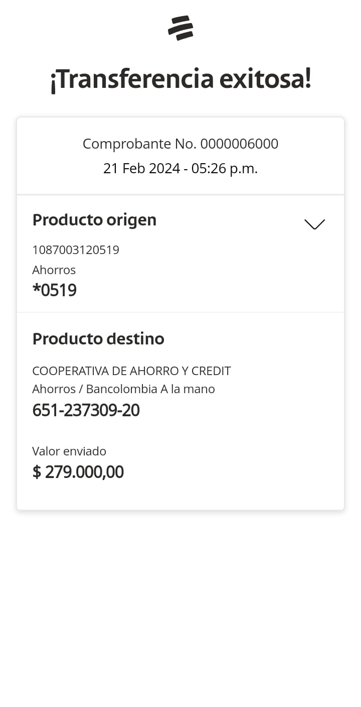Screen dimensions: 361x707
Task: Click the "Bancolombia A la mano" text
Action: [x=150, y=389]
